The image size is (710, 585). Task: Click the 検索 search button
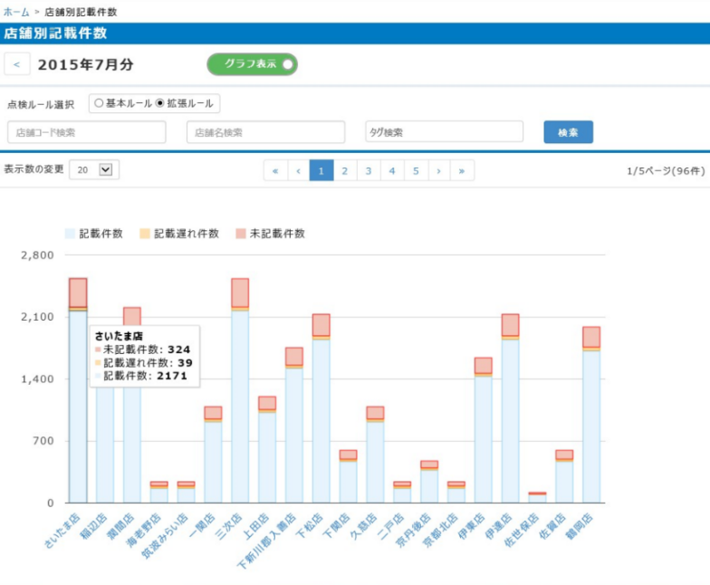coord(569,132)
